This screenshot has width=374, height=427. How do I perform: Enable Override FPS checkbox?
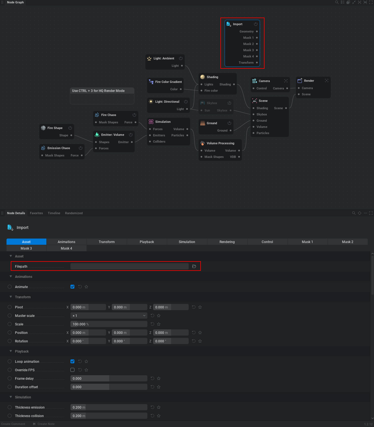[x=72, y=370]
